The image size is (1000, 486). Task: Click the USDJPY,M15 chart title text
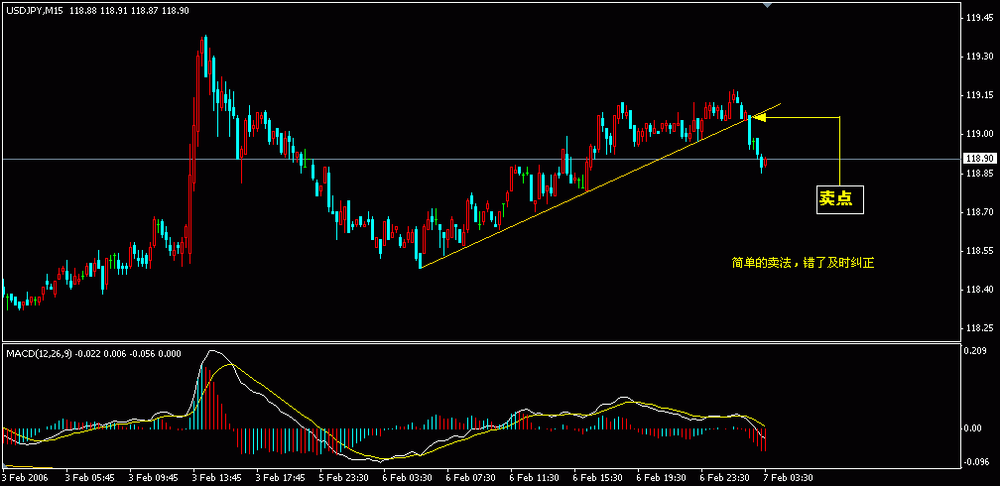pyautogui.click(x=36, y=11)
